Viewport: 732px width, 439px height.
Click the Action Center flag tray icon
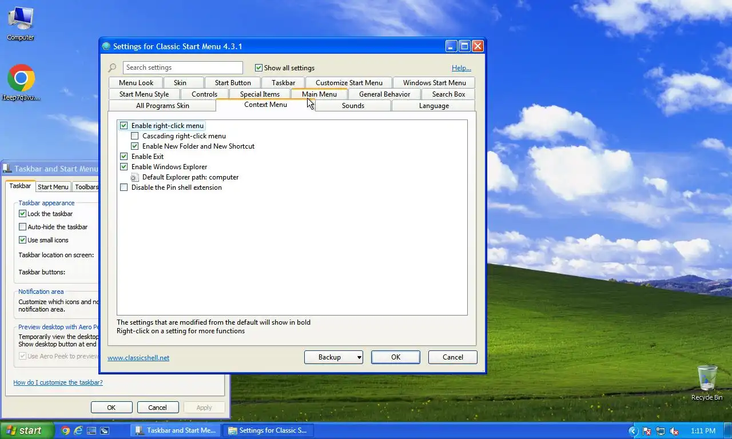[x=647, y=431]
